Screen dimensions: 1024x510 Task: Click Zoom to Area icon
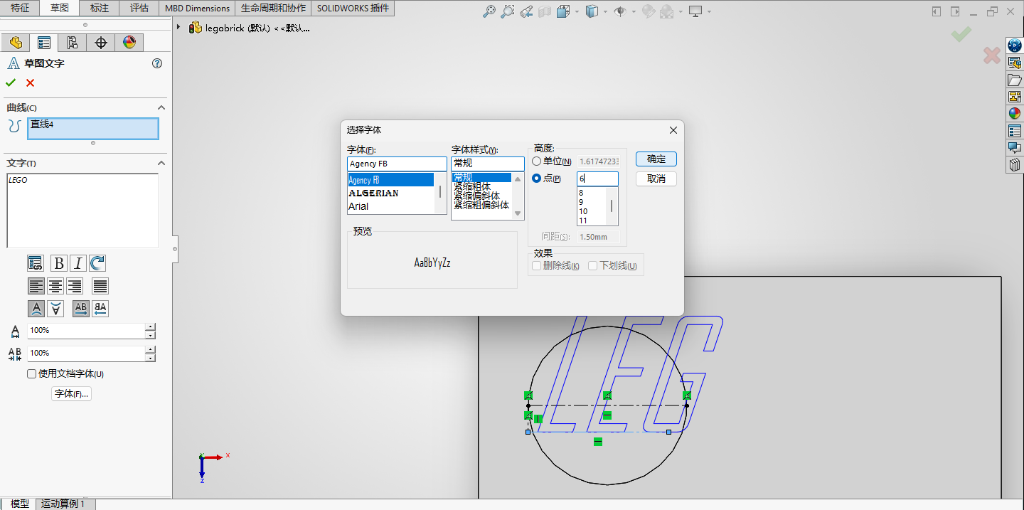point(507,11)
